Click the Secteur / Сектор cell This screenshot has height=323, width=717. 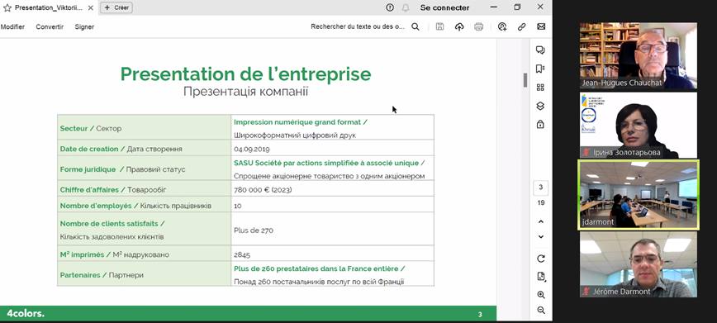click(144, 127)
